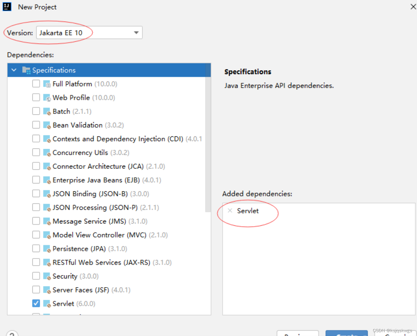Tick Persistence (JPA) checkbox

pos(36,248)
